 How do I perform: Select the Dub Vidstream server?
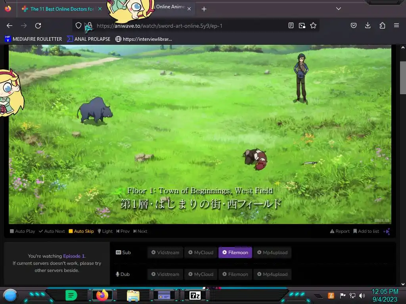(165, 274)
